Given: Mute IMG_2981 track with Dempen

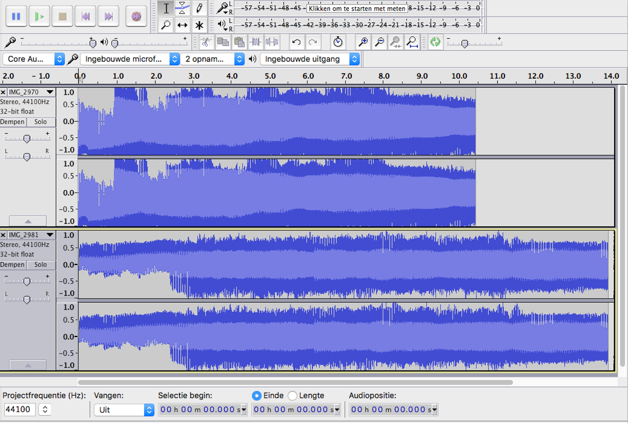Looking at the screenshot, I should [x=12, y=265].
